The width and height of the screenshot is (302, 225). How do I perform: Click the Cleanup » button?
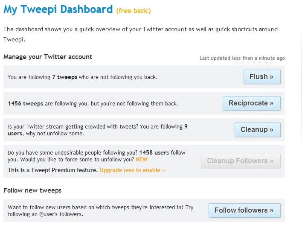[x=257, y=130]
